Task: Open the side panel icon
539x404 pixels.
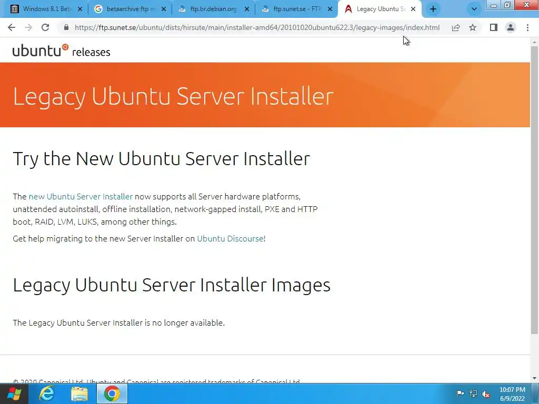Action: point(494,27)
